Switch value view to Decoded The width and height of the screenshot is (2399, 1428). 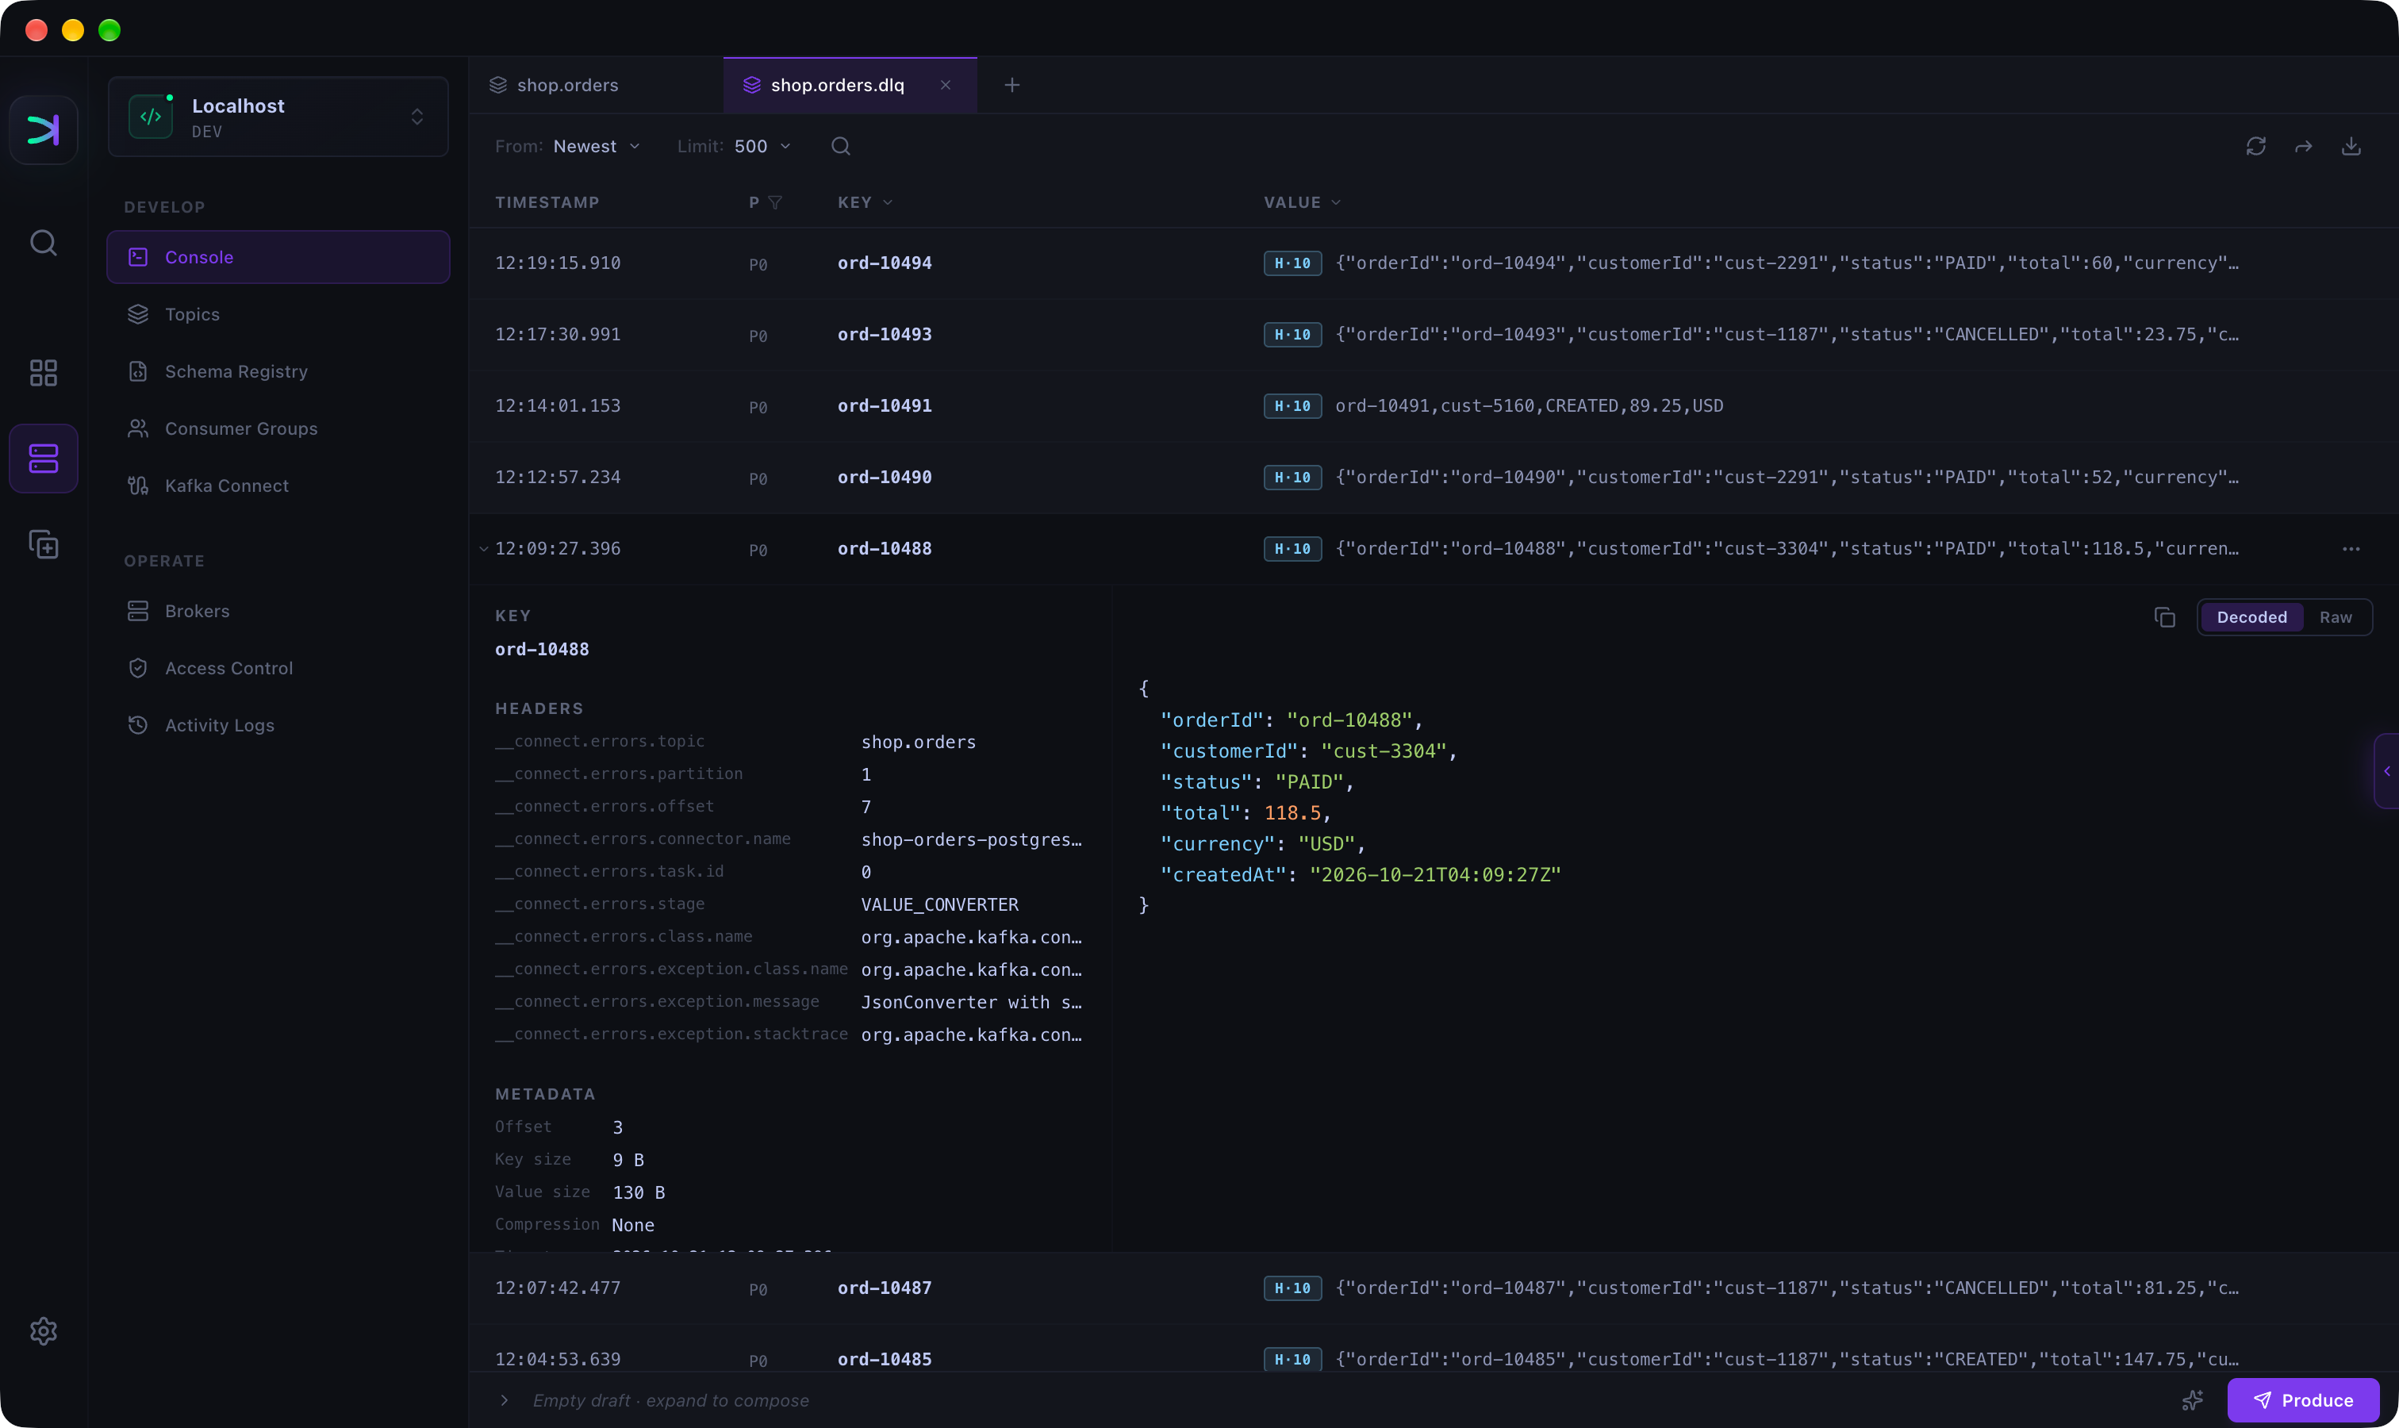pos(2251,618)
